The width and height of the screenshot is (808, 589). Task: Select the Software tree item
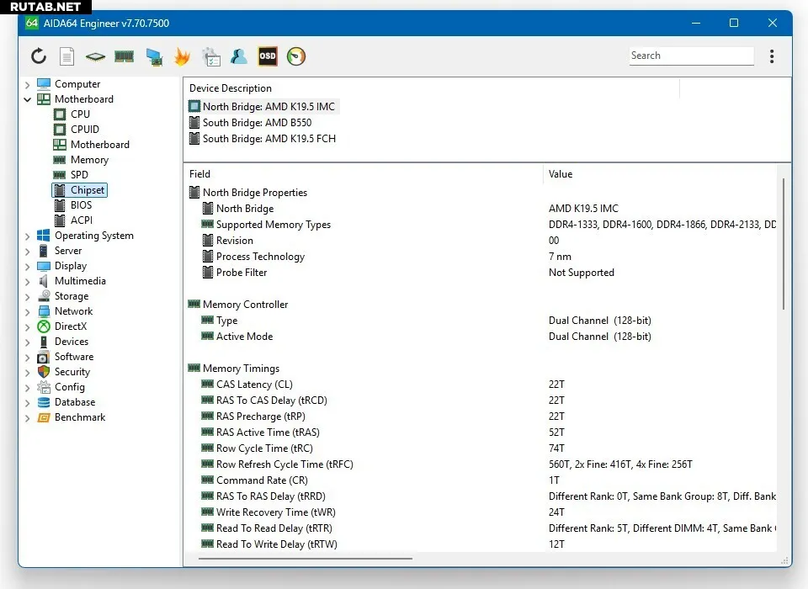coord(66,357)
